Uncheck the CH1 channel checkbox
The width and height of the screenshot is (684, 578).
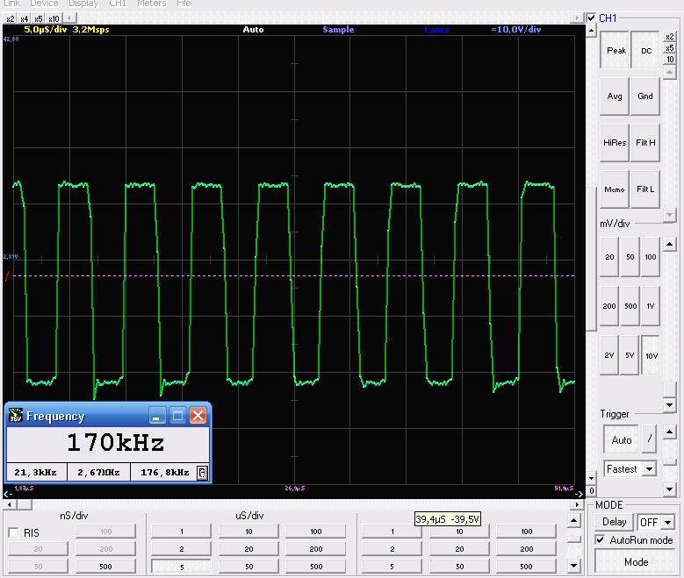tap(593, 18)
